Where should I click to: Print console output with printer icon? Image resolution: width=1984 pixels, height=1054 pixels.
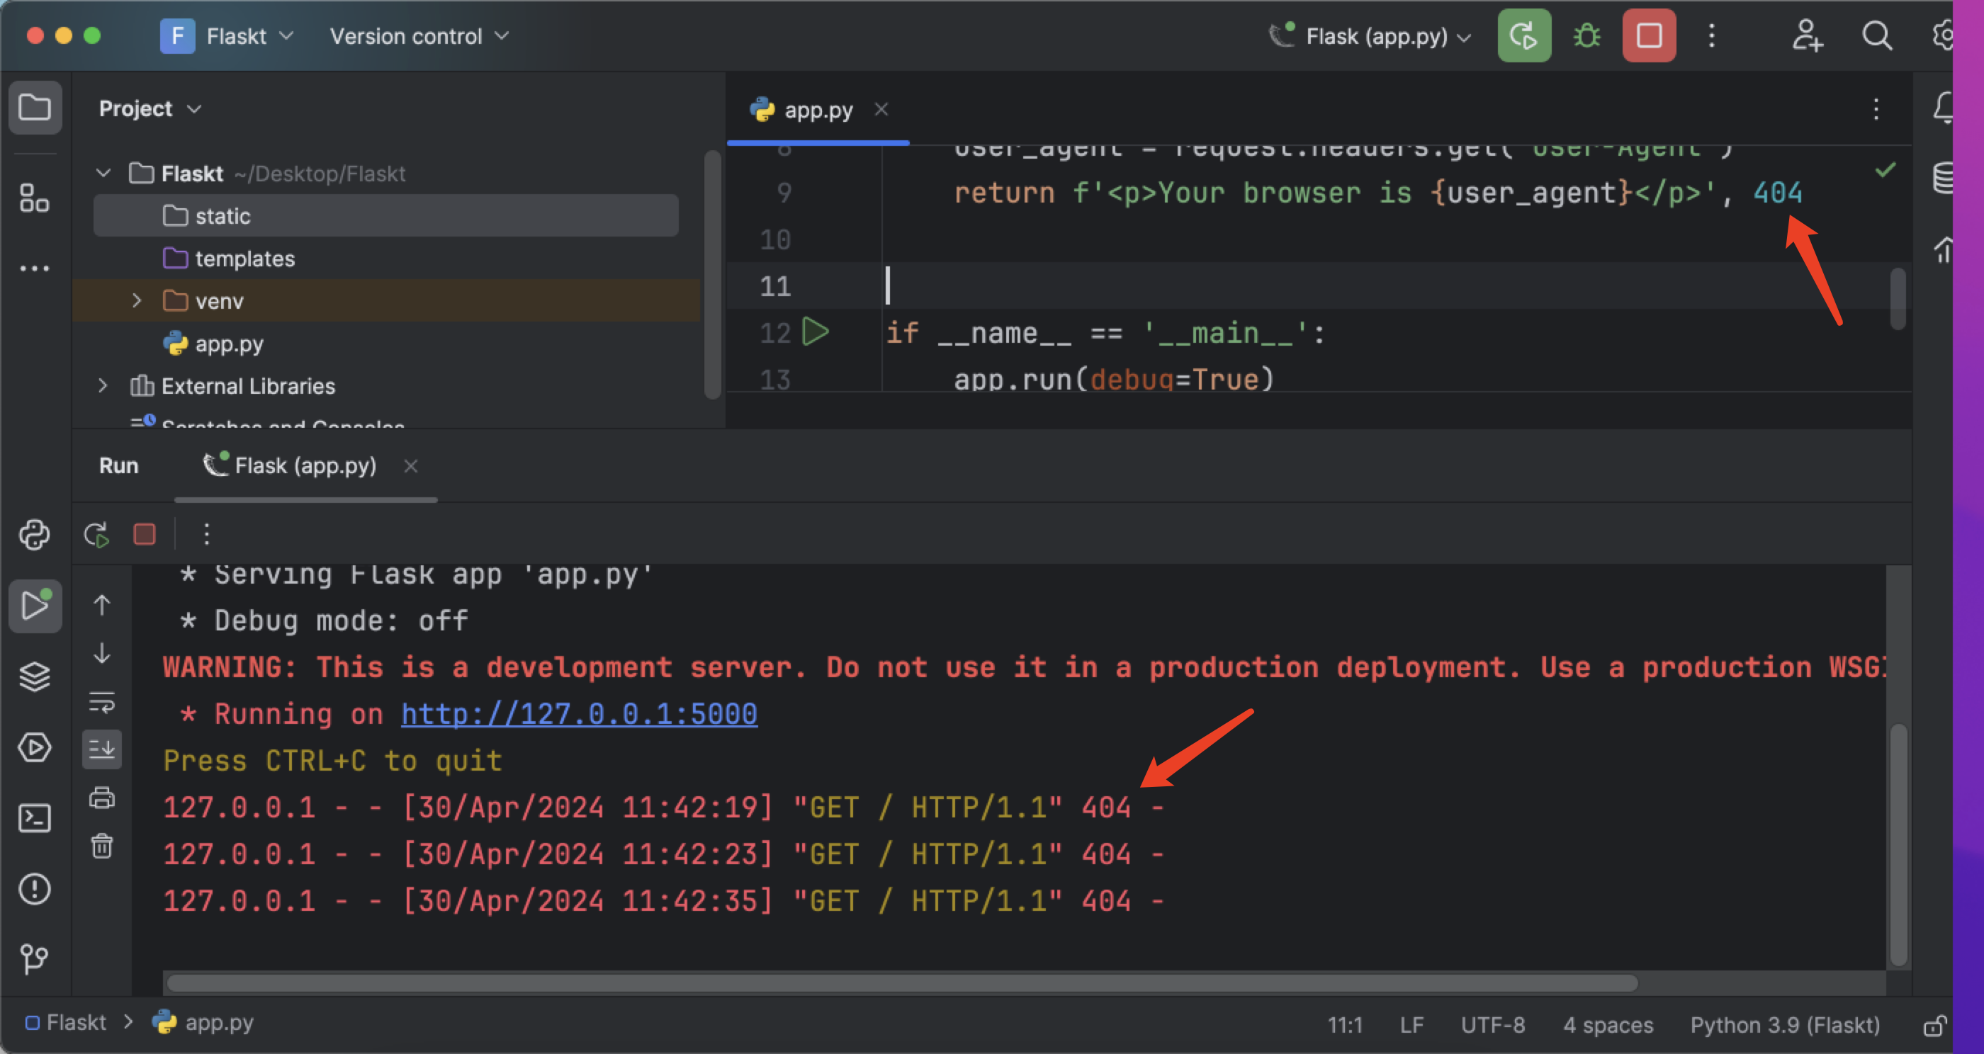tap(101, 798)
